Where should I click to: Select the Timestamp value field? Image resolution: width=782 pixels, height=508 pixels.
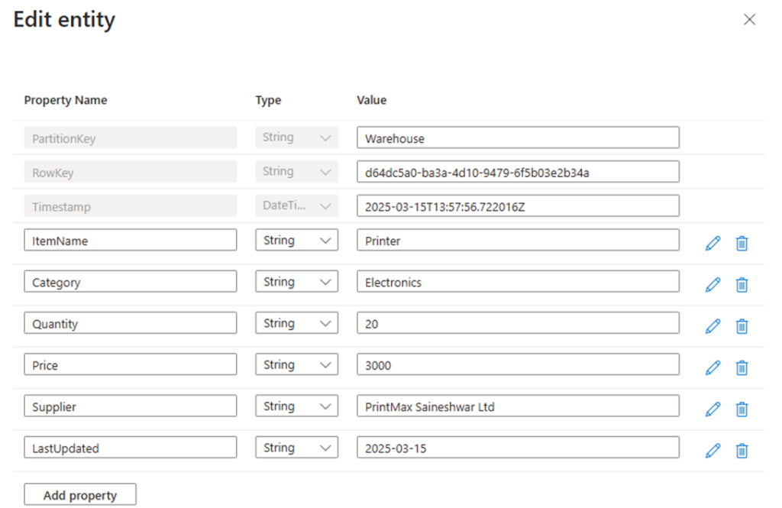[x=518, y=205]
